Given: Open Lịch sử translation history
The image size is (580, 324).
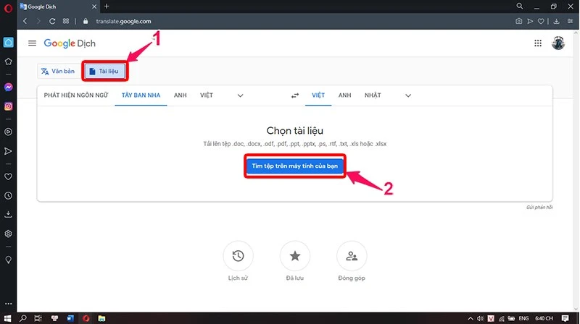Looking at the screenshot, I should [238, 256].
